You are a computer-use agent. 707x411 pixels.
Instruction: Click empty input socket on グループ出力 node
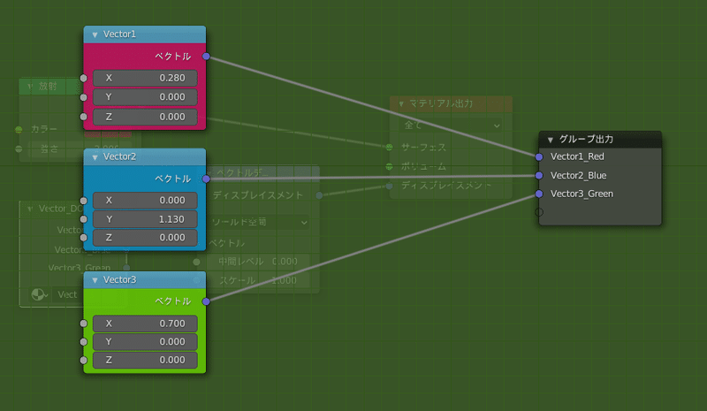(539, 212)
